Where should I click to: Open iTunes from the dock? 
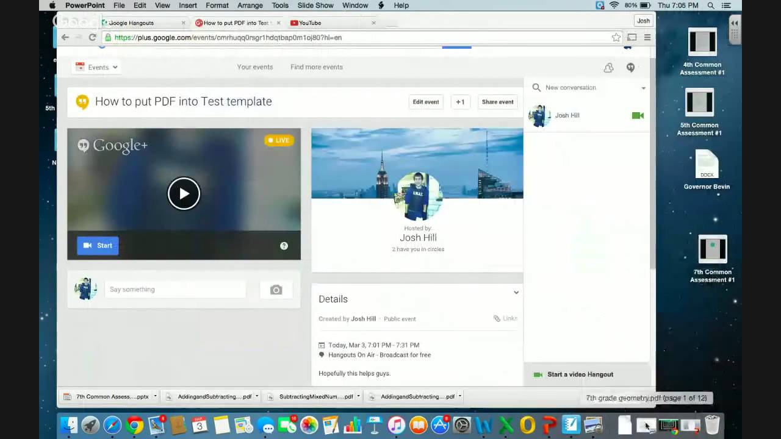(397, 424)
